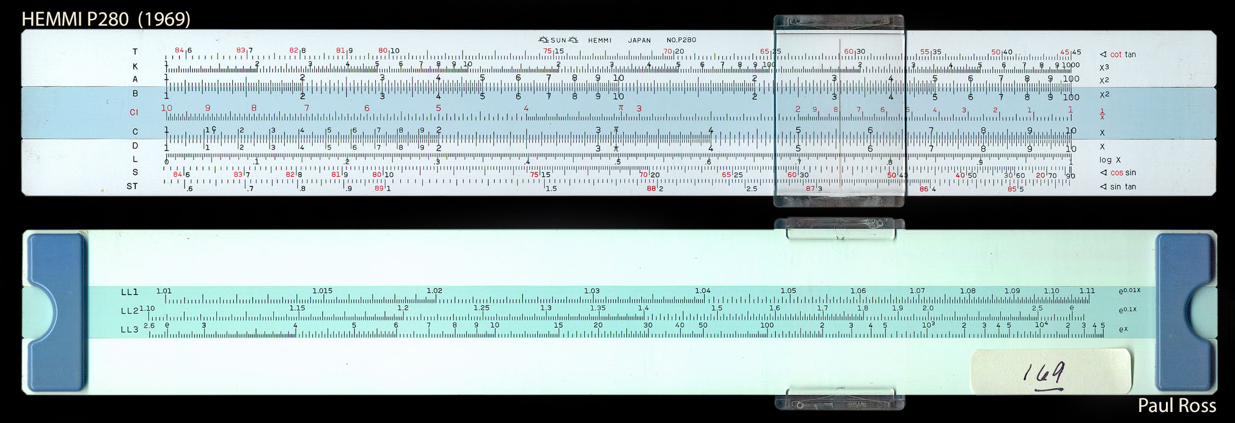Click the "NO.P280" model number
Screen dimensions: 1235x423
[681, 40]
